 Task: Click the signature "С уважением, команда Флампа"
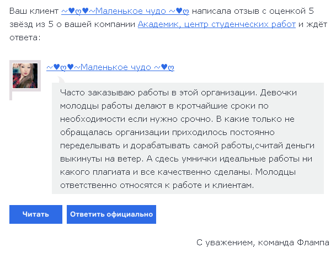coord(263,243)
